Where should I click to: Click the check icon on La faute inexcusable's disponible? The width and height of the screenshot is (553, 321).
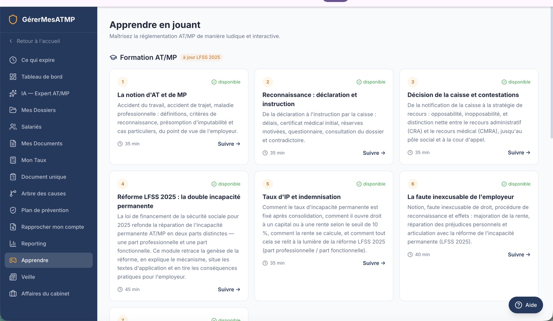pyautogui.click(x=504, y=184)
